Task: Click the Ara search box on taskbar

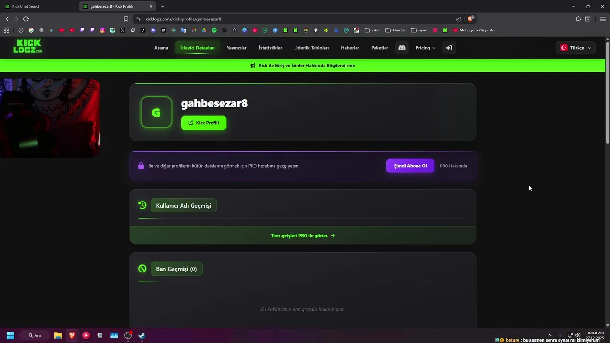Action: tap(34, 335)
